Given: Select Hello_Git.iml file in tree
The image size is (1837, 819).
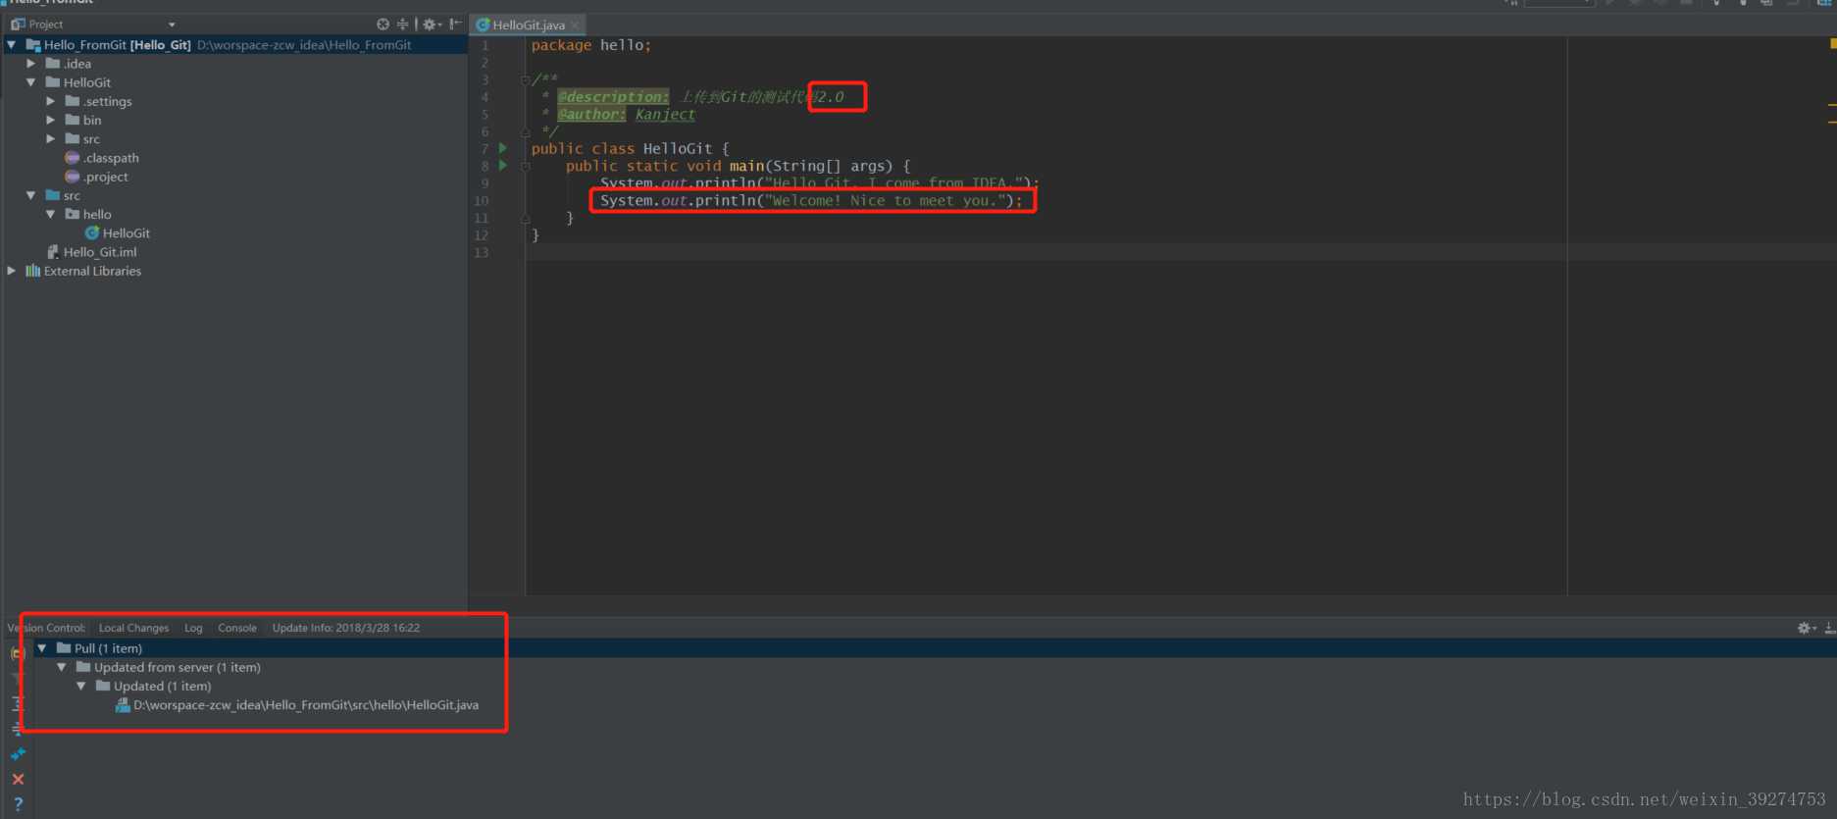Looking at the screenshot, I should pos(100,252).
